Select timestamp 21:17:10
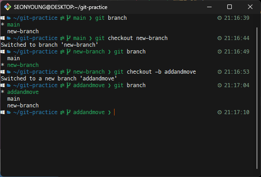The height and width of the screenshot is (177, 261). [x=237, y=112]
